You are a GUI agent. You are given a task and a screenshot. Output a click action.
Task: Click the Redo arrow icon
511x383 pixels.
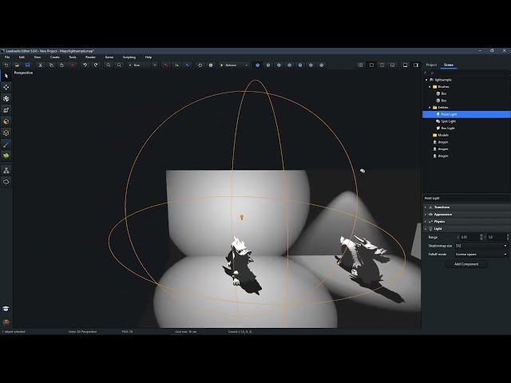tap(96, 65)
